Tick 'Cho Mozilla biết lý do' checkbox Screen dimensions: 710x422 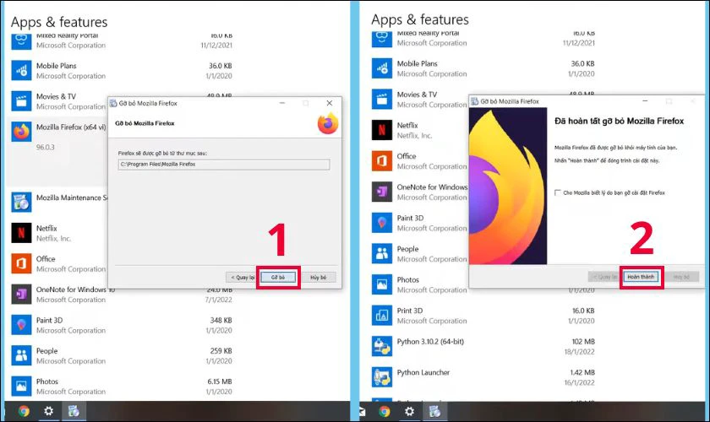click(558, 192)
